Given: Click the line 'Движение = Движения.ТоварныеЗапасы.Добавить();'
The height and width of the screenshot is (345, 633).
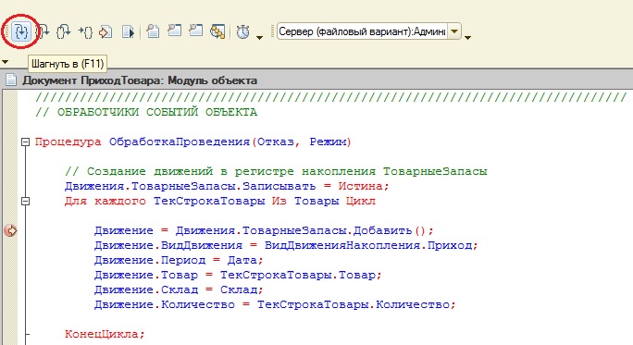Looking at the screenshot, I should pyautogui.click(x=264, y=231).
